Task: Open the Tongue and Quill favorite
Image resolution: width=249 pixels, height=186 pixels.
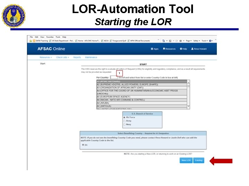Action: (118, 41)
